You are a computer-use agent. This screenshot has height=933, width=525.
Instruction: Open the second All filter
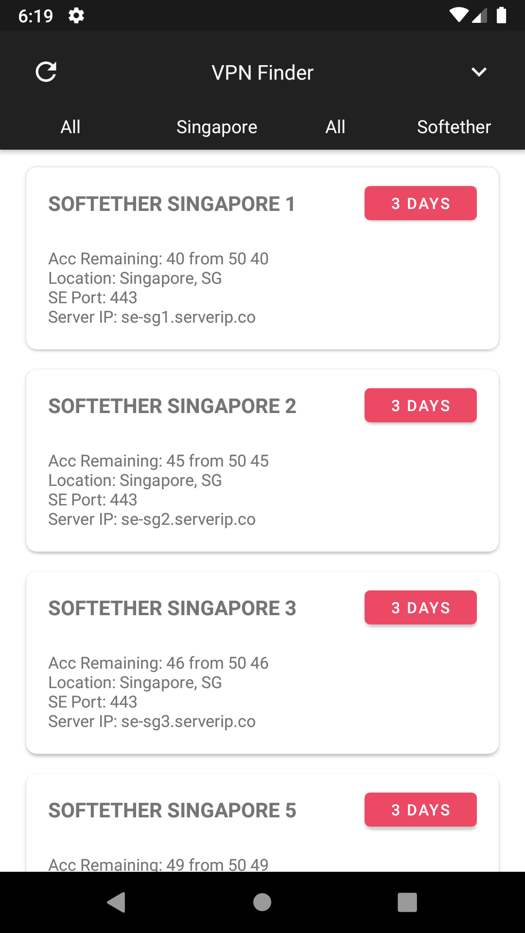click(335, 127)
